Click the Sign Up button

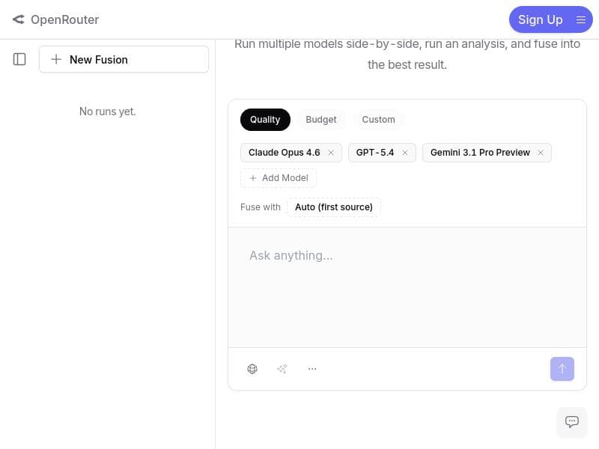[540, 19]
